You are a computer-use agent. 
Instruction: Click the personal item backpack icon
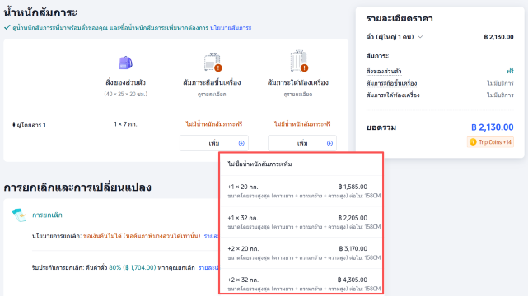tap(125, 62)
